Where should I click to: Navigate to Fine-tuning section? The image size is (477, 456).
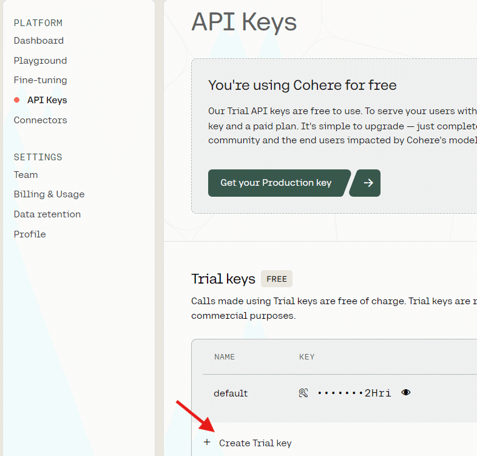click(x=40, y=80)
